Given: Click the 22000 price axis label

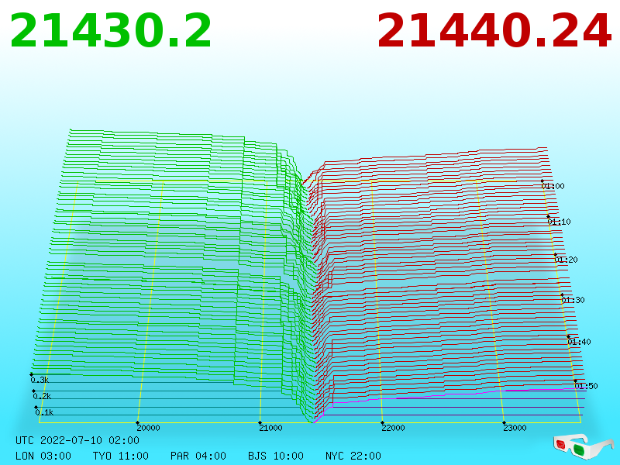Looking at the screenshot, I should tap(393, 428).
